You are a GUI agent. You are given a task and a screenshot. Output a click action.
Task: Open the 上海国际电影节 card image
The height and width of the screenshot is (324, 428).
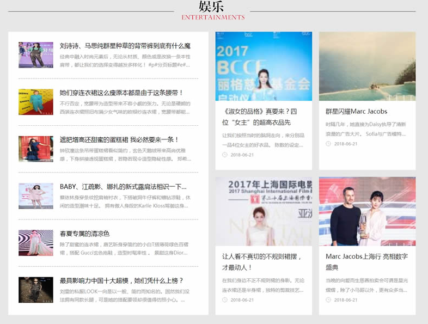click(264, 211)
